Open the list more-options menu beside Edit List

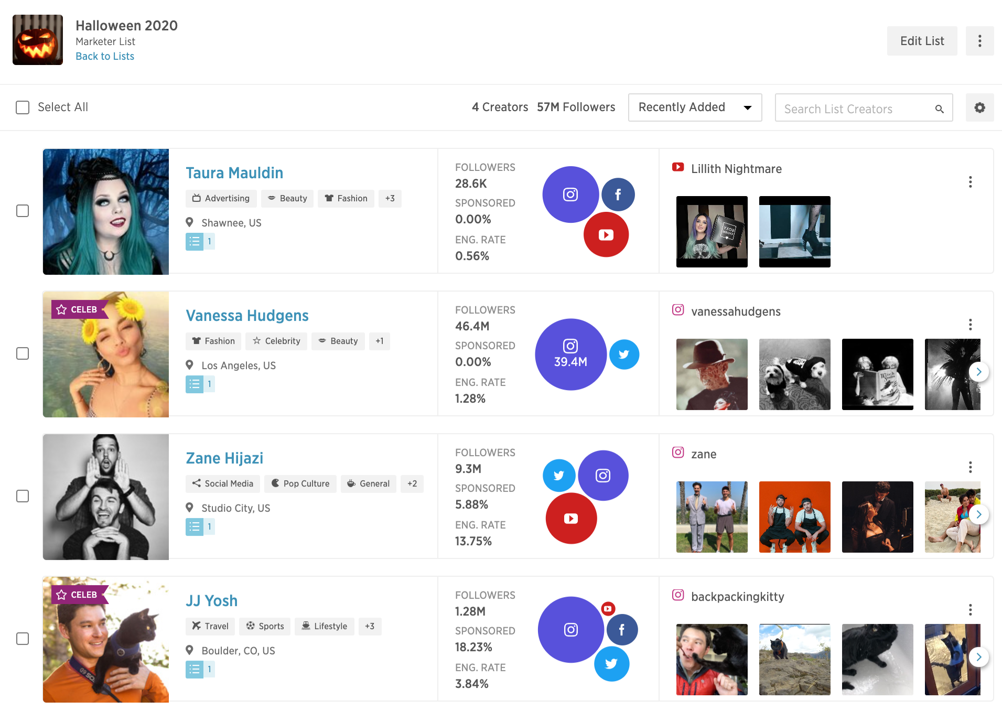[979, 41]
